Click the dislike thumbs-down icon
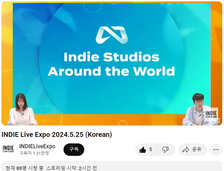Screen dimensions: 224x171 pos(165,150)
